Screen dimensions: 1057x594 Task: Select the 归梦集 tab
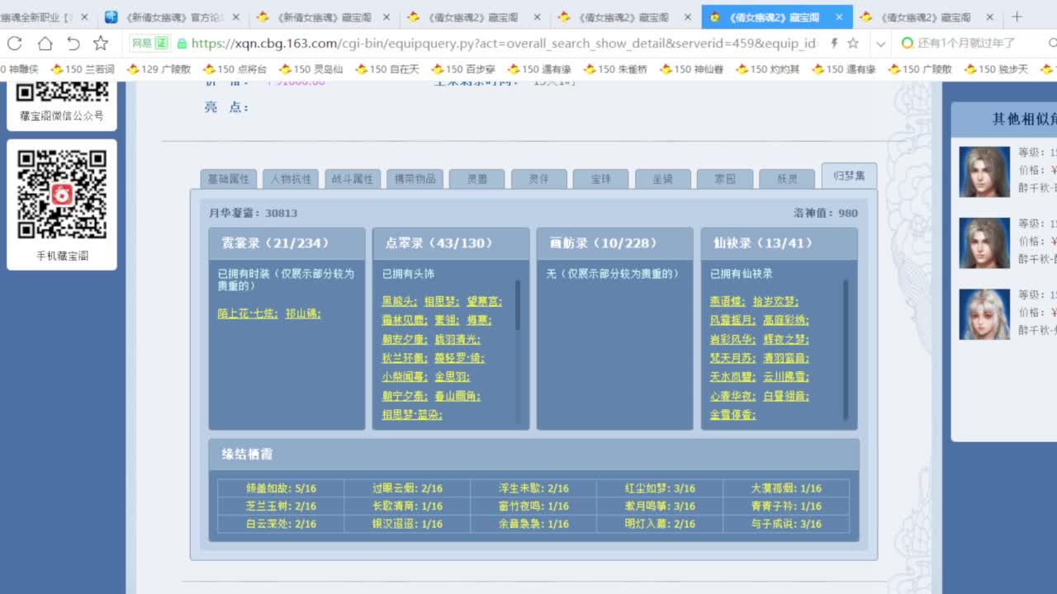coord(849,176)
